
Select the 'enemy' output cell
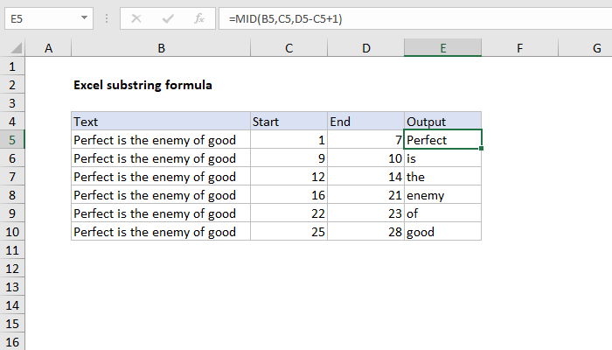click(442, 195)
